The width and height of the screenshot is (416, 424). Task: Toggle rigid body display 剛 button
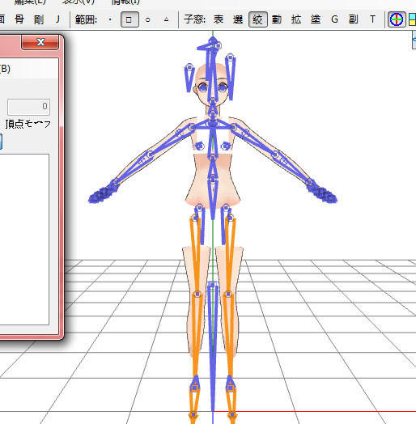[x=39, y=19]
